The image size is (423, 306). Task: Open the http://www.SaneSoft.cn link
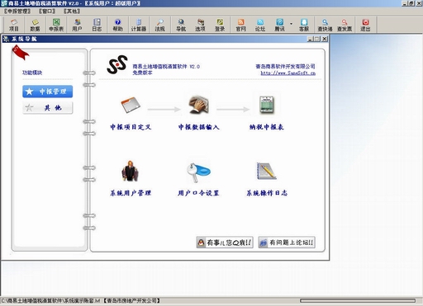pos(288,73)
